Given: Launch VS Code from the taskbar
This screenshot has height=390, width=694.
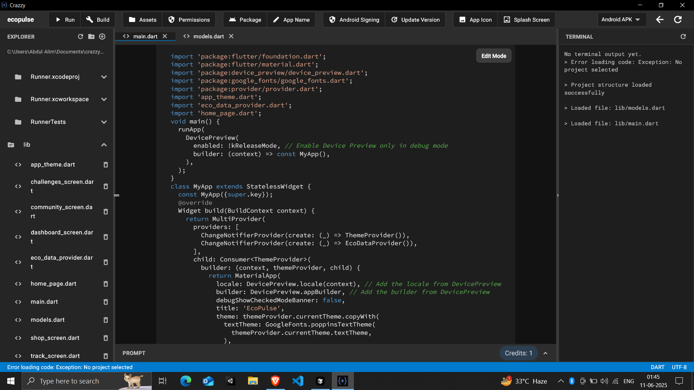Looking at the screenshot, I should coord(297,381).
